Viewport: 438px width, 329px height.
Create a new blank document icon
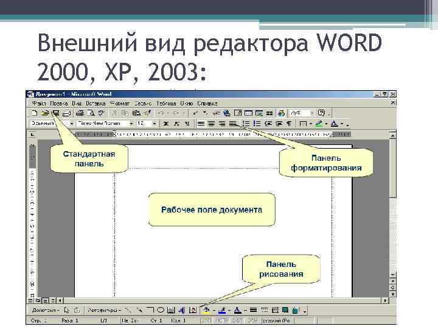pyautogui.click(x=34, y=113)
